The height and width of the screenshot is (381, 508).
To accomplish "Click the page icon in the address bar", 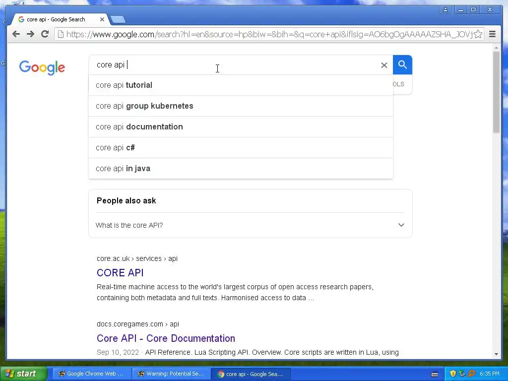I will pos(61,34).
